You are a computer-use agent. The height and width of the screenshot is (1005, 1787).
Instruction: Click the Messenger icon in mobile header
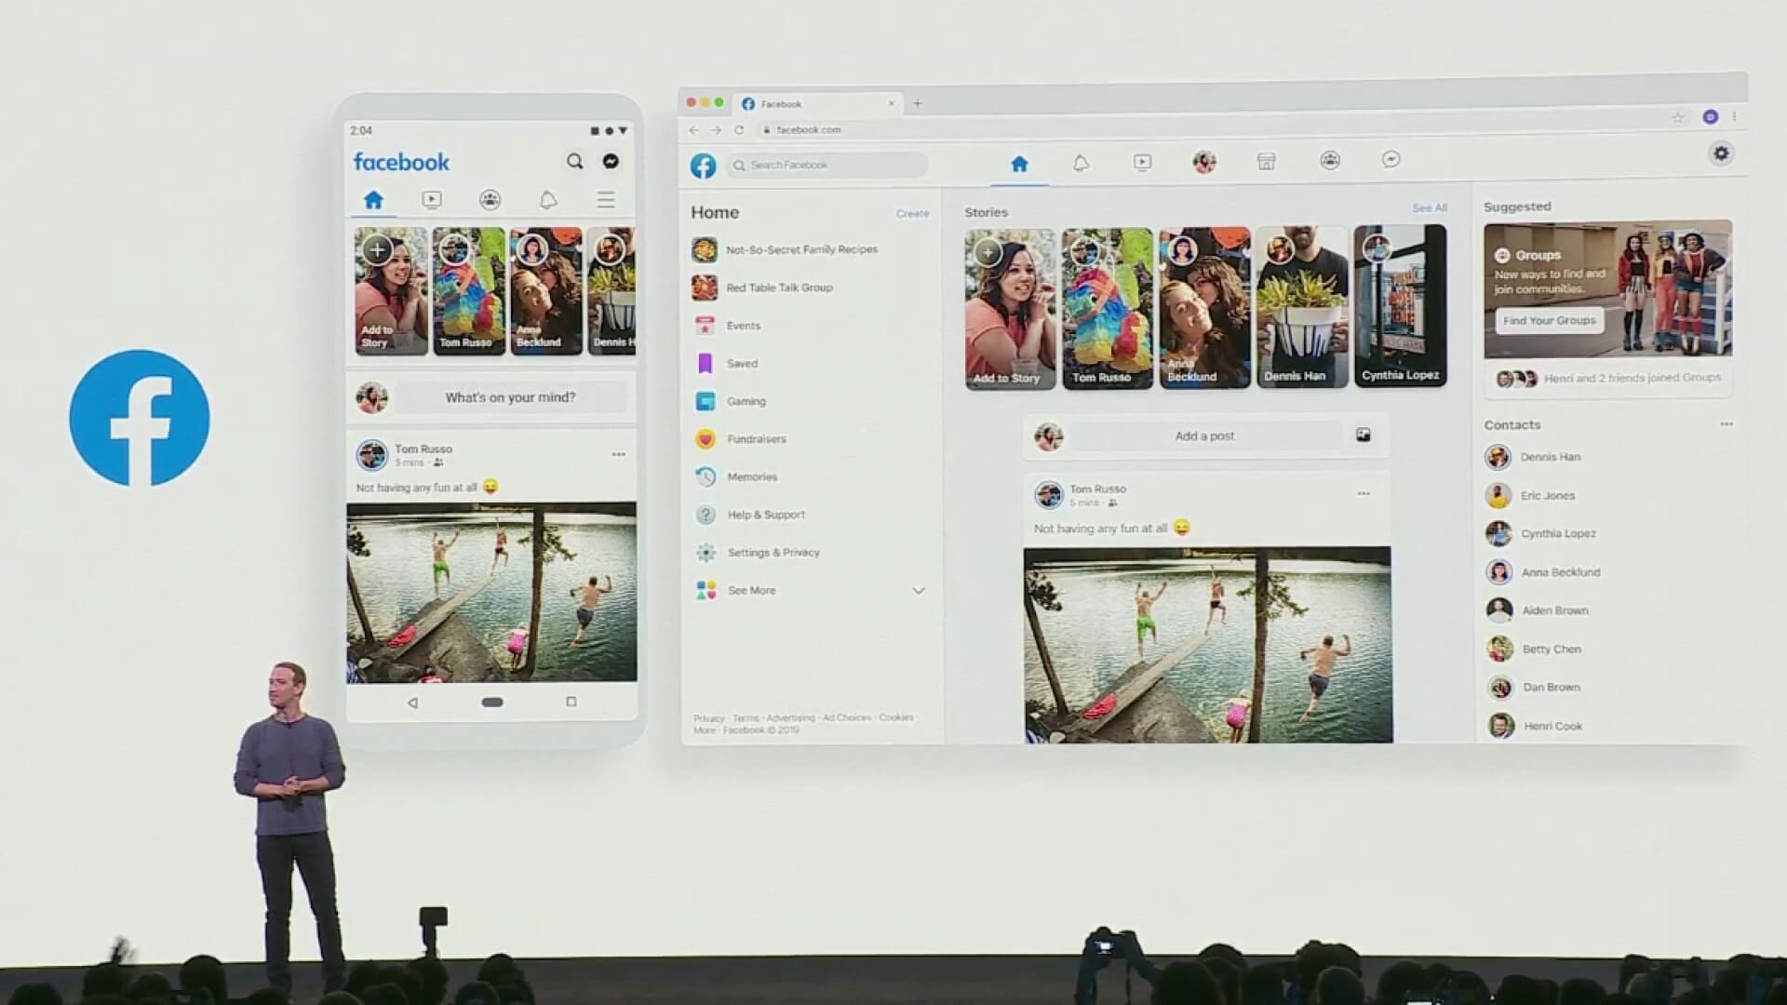pyautogui.click(x=611, y=161)
